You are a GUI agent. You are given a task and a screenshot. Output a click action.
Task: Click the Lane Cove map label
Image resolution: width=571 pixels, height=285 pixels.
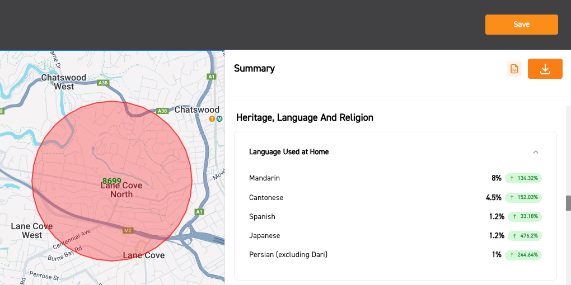tap(143, 255)
